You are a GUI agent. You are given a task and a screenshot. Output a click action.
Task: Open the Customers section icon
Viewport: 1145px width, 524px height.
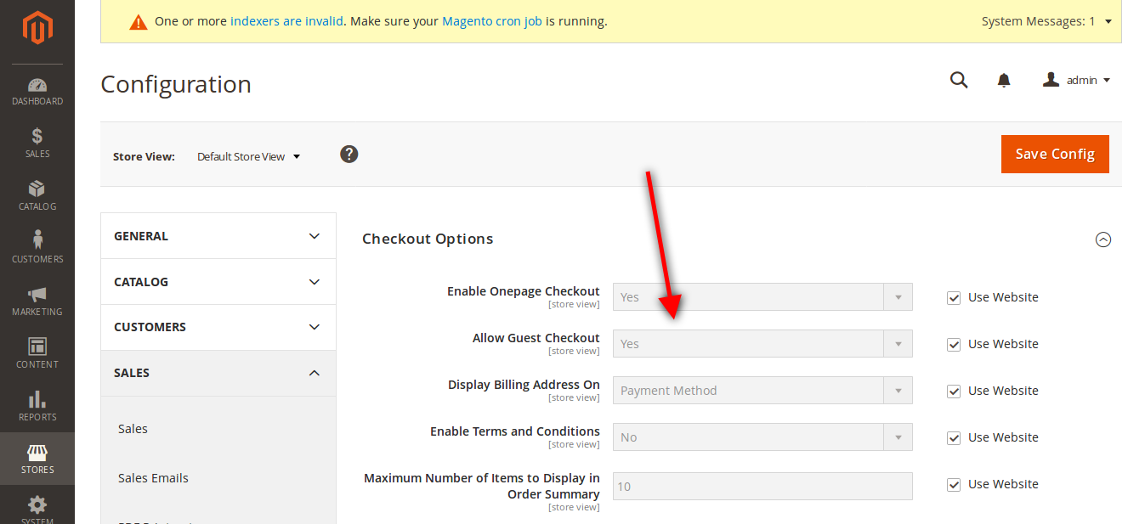tap(37, 245)
